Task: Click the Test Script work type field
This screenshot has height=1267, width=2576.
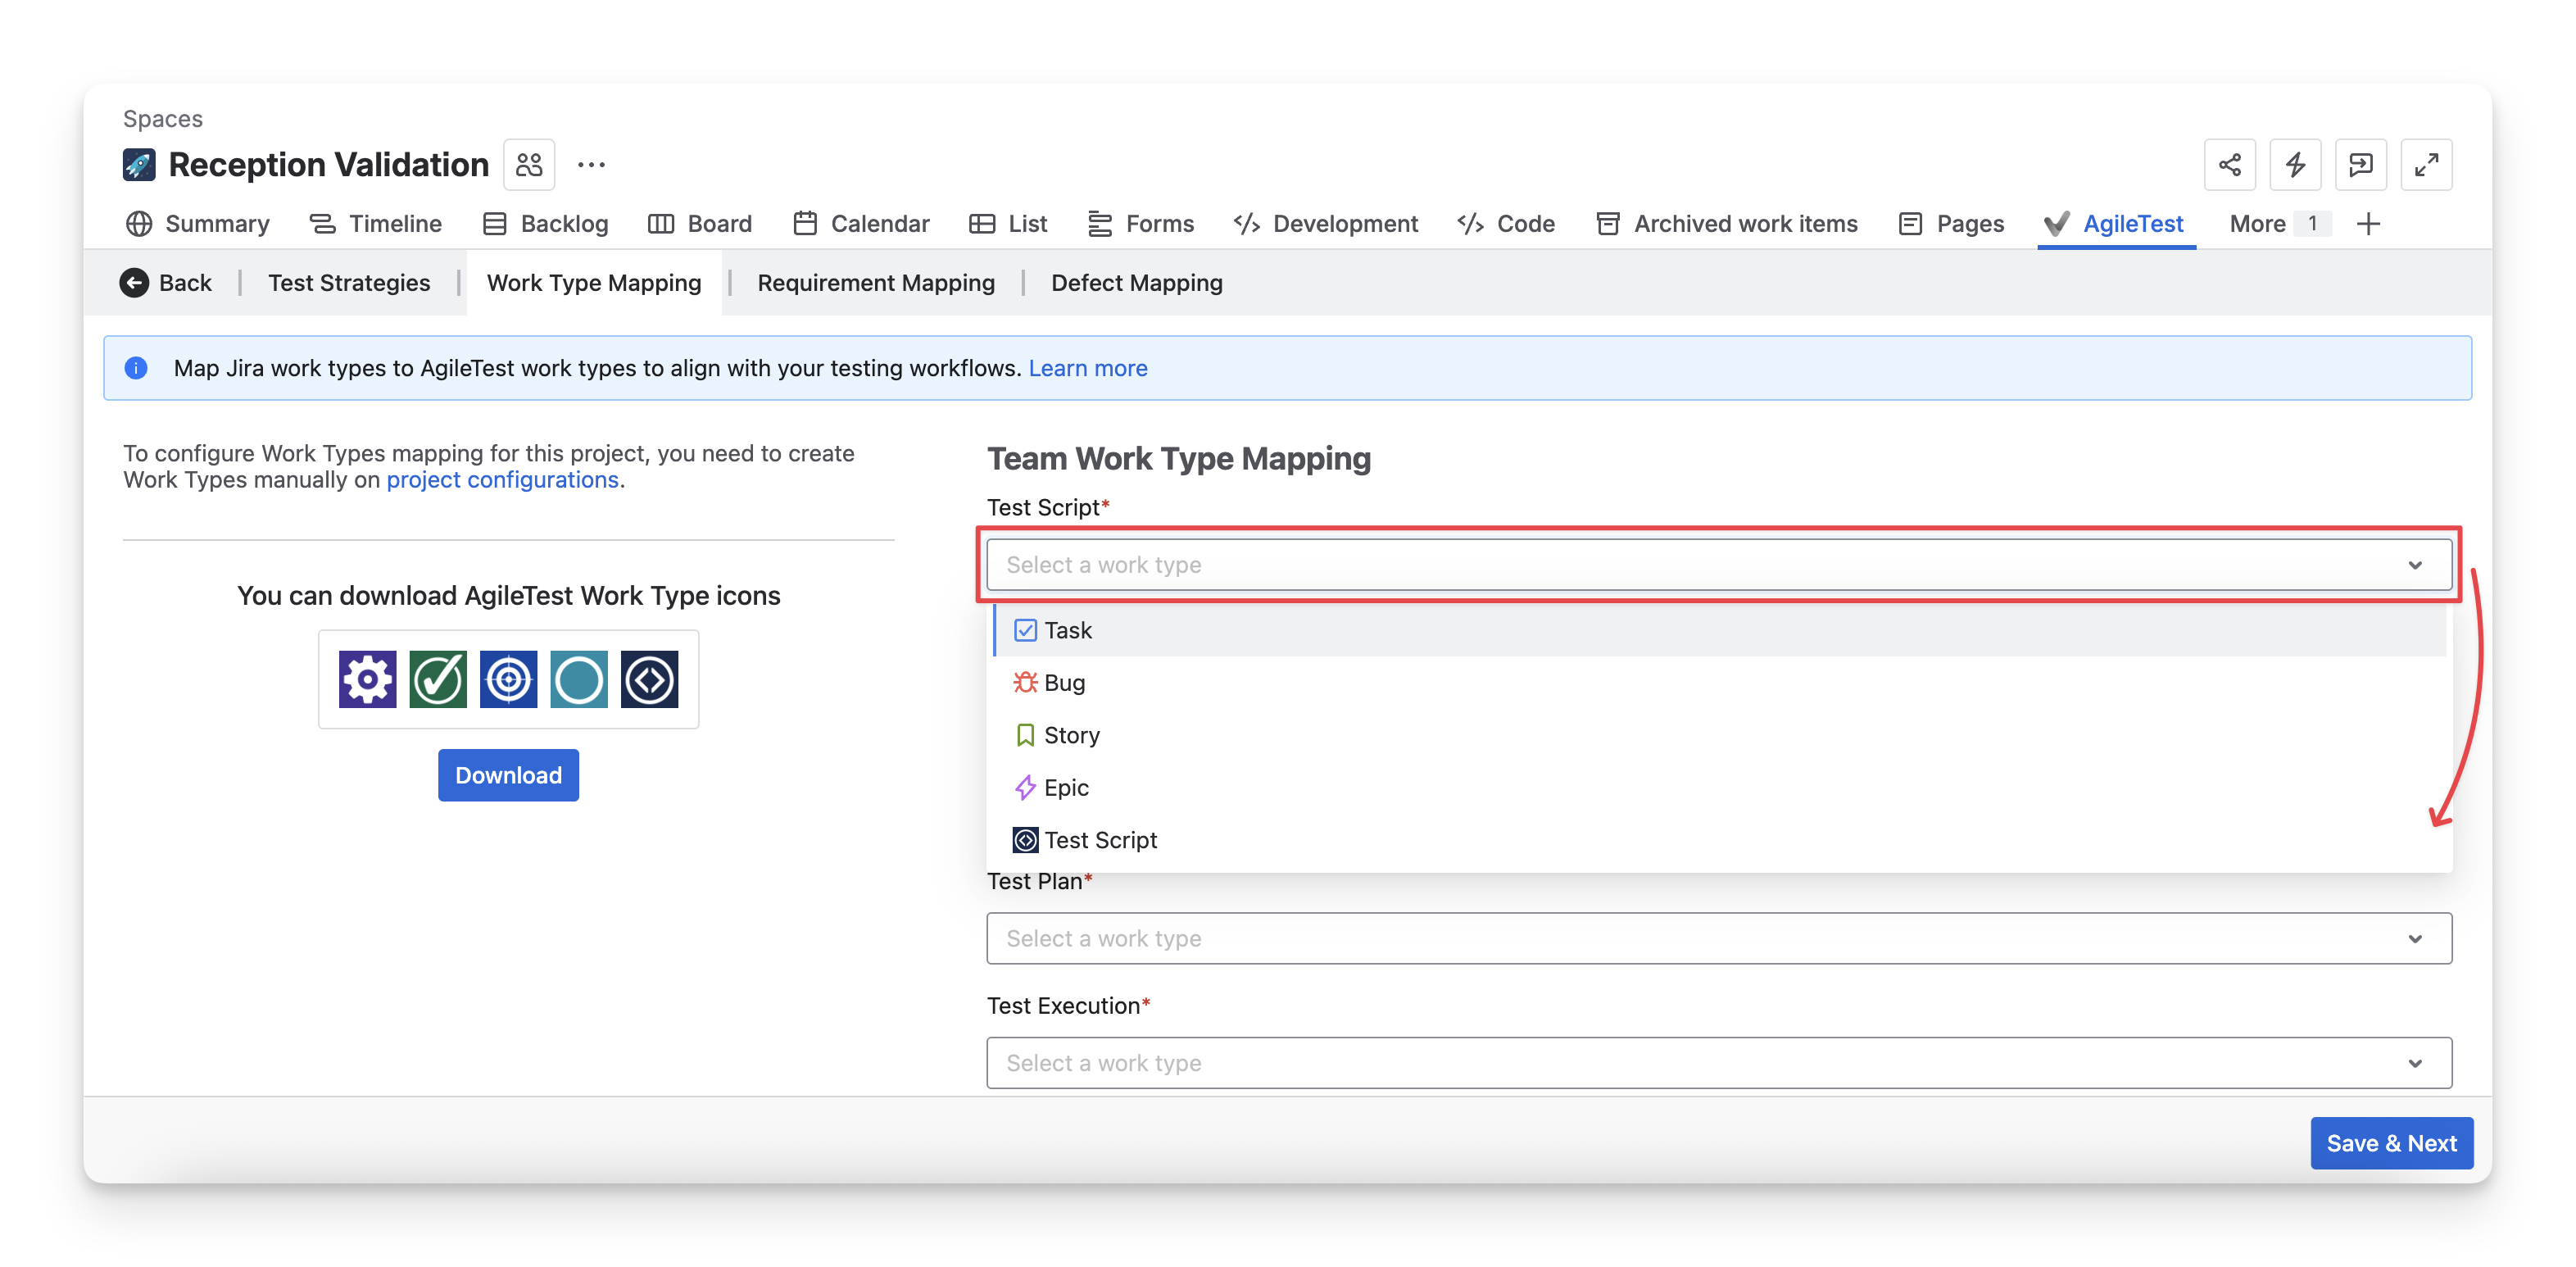Action: 1718,565
